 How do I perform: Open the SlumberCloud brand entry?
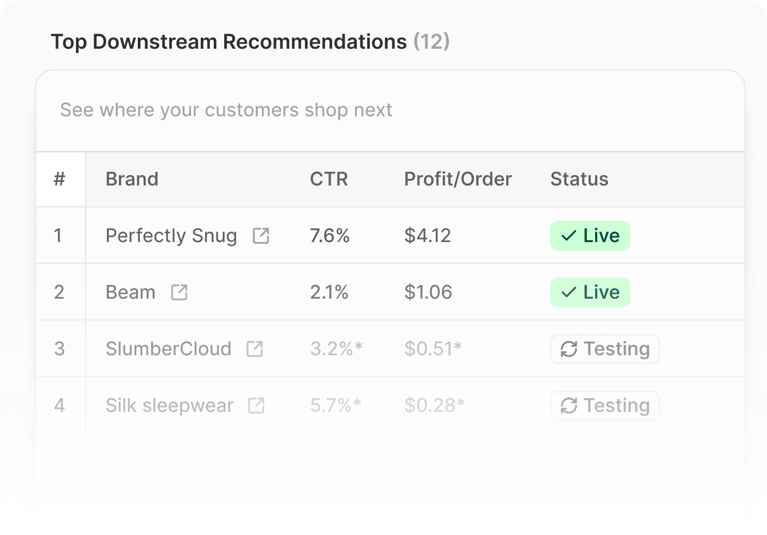[169, 348]
